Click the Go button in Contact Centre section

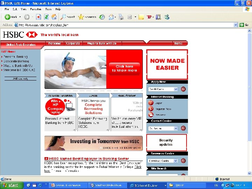click(183, 128)
